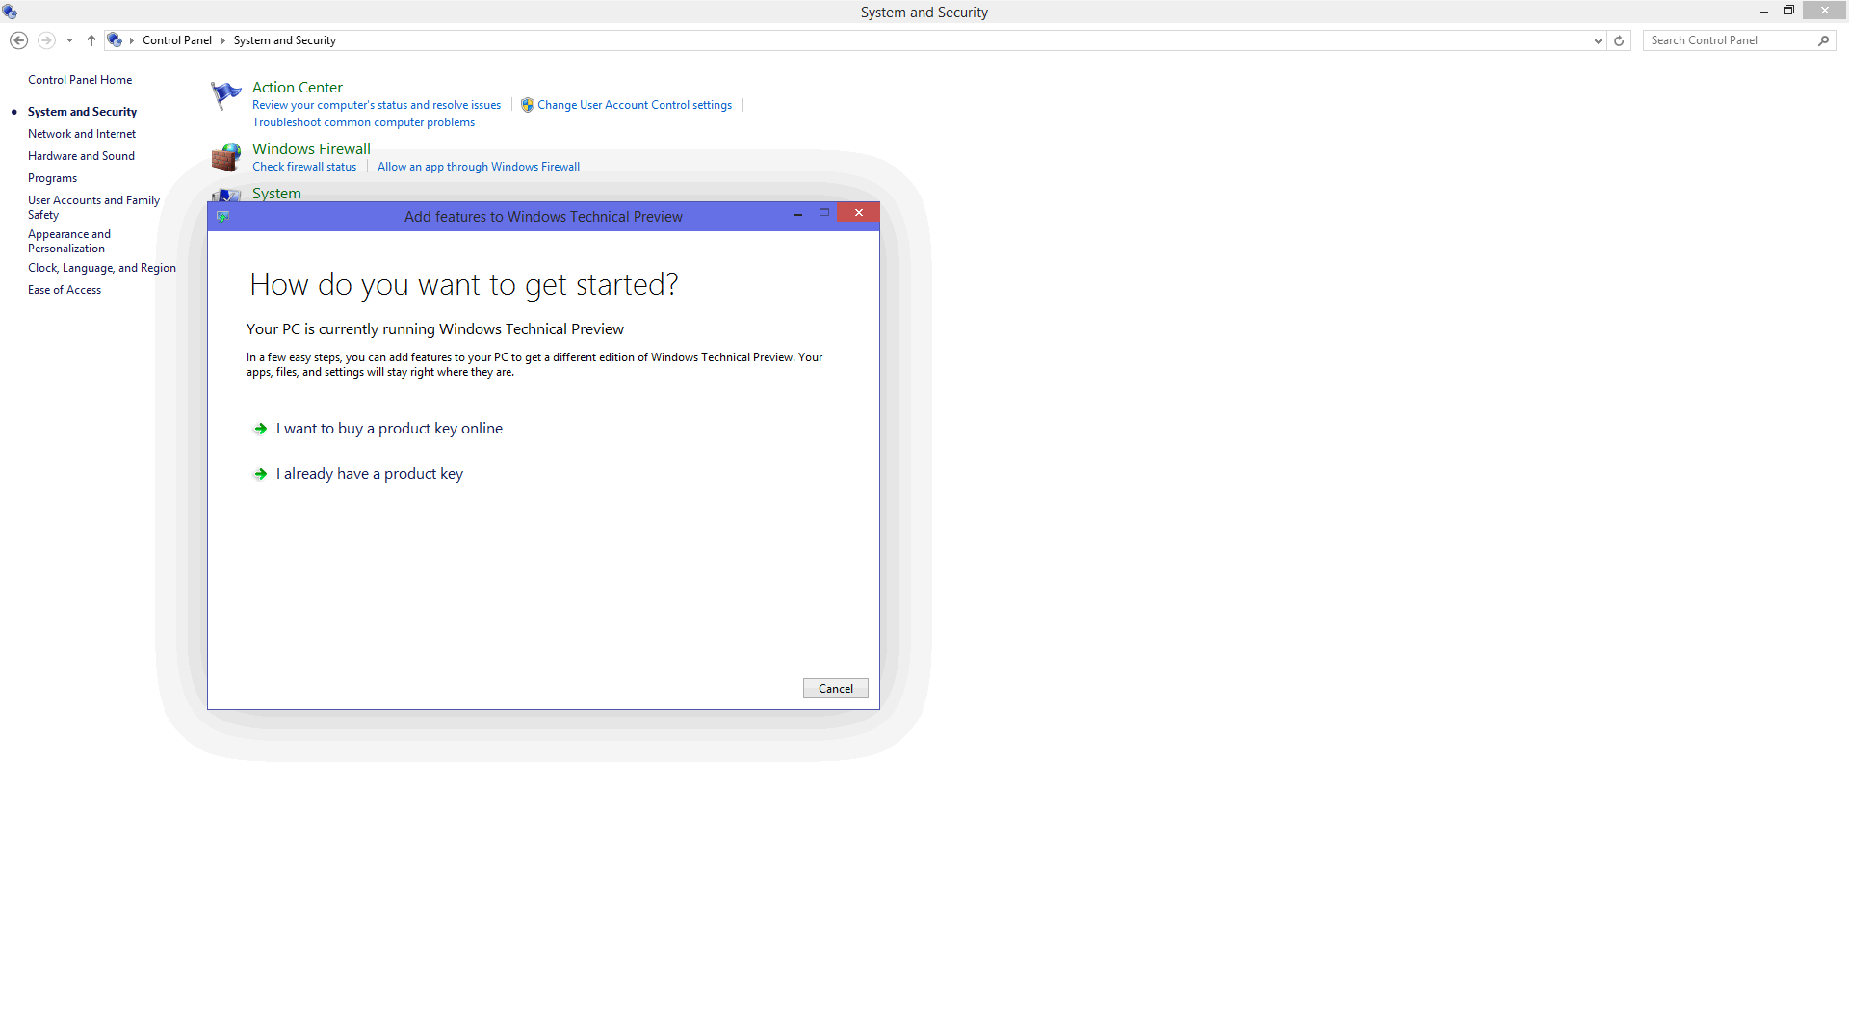The height and width of the screenshot is (1024, 1849).
Task: Click the UAC shield icon
Action: click(528, 105)
